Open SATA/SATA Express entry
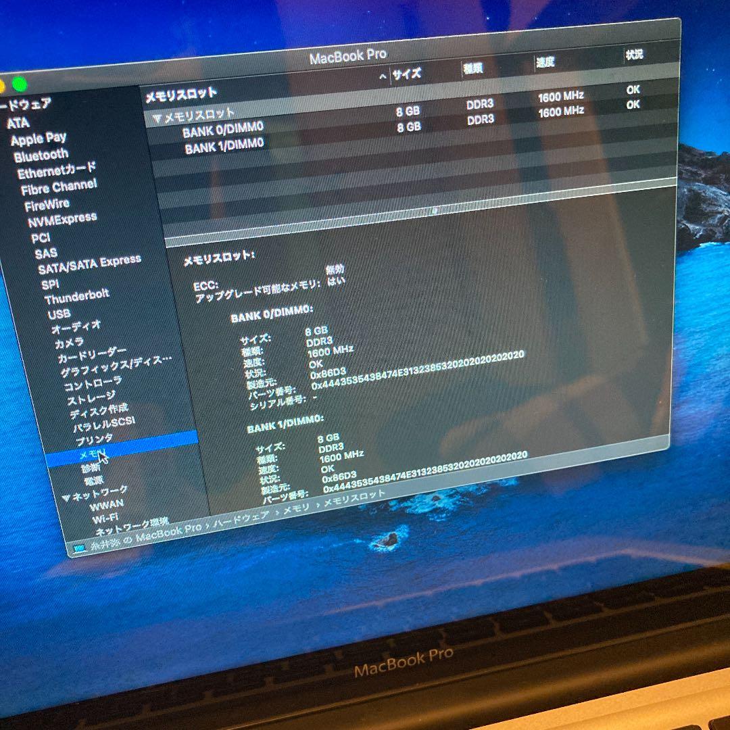 (89, 264)
